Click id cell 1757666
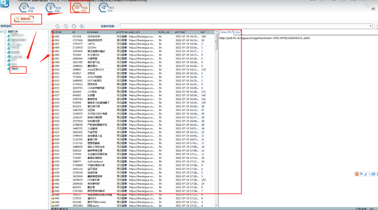The width and height of the screenshot is (378, 210). 78,40
